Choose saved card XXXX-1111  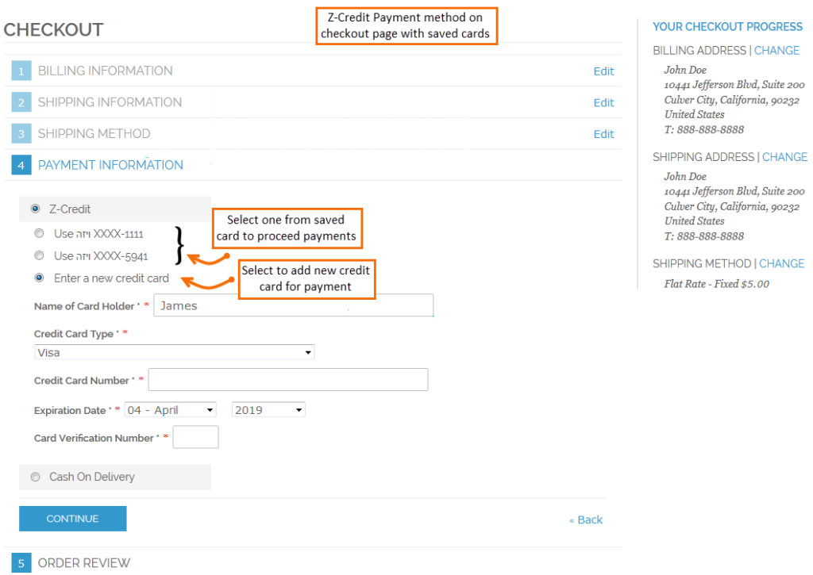point(39,233)
